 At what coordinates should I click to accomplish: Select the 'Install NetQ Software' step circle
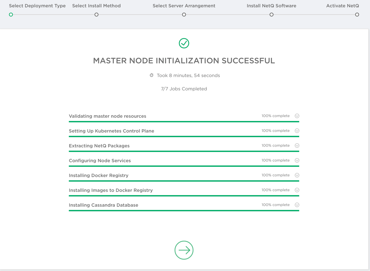click(x=271, y=15)
